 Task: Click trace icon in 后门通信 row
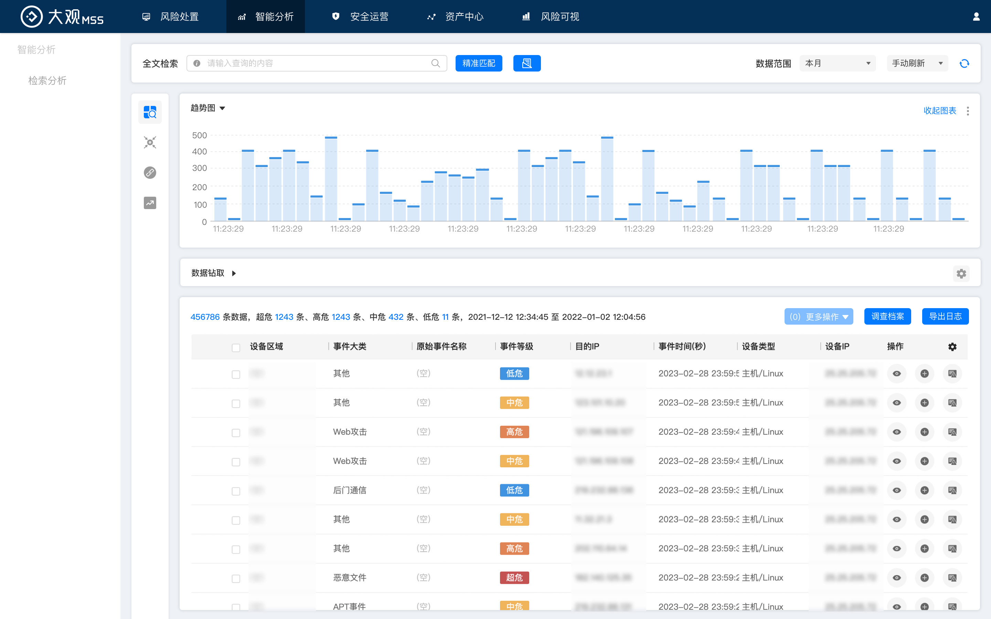pos(952,490)
